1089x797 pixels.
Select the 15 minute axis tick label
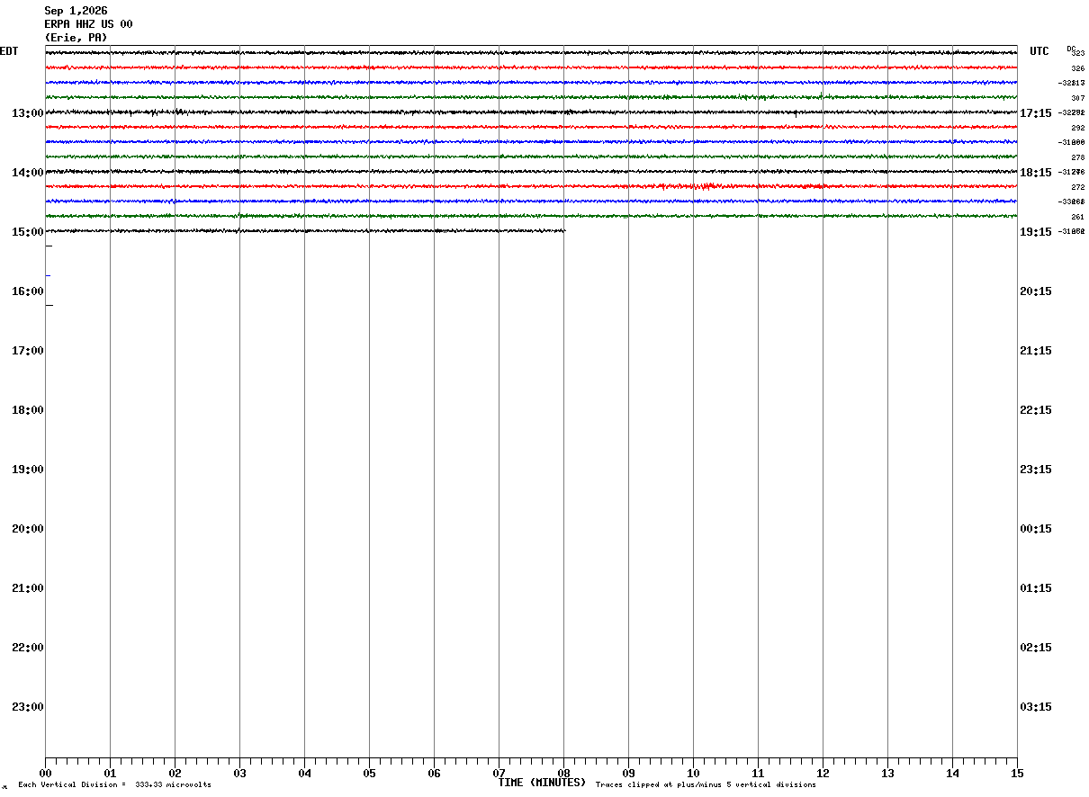[1017, 773]
